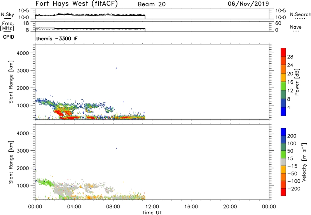The width and height of the screenshot is (311, 215).
Task: Click the '18' frequency axis tick label
Action: pyautogui.click(x=26, y=23)
